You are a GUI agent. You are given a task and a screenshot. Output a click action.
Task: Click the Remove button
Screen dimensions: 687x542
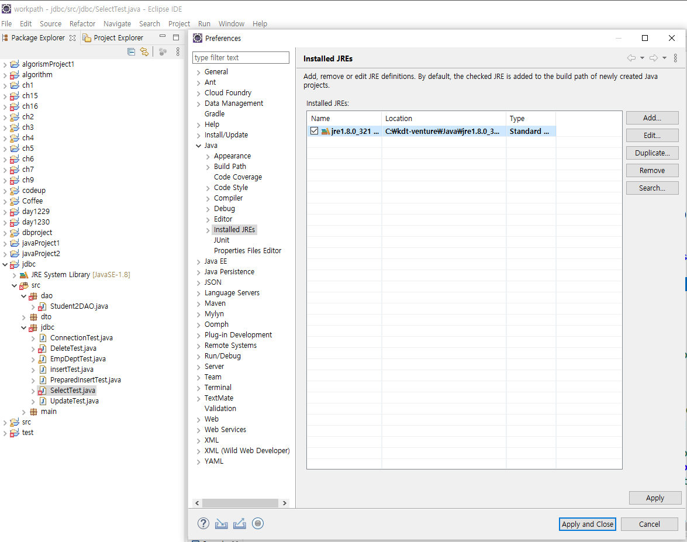(652, 171)
